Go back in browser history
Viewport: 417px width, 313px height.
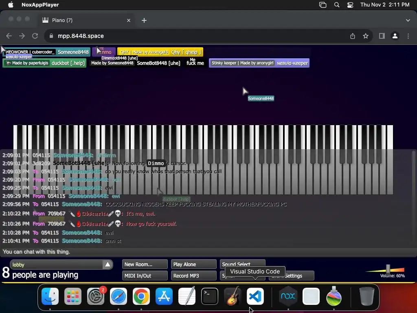click(9, 36)
